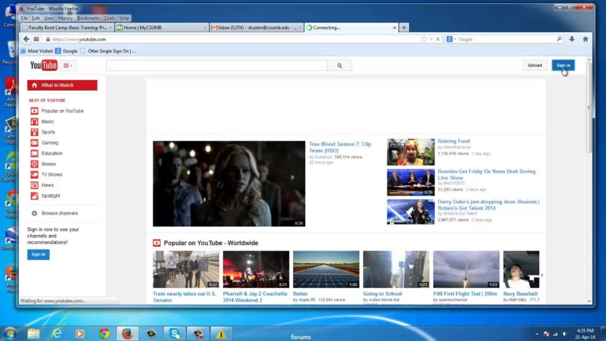
Task: Open Skype from the taskbar
Action: pyautogui.click(x=175, y=333)
